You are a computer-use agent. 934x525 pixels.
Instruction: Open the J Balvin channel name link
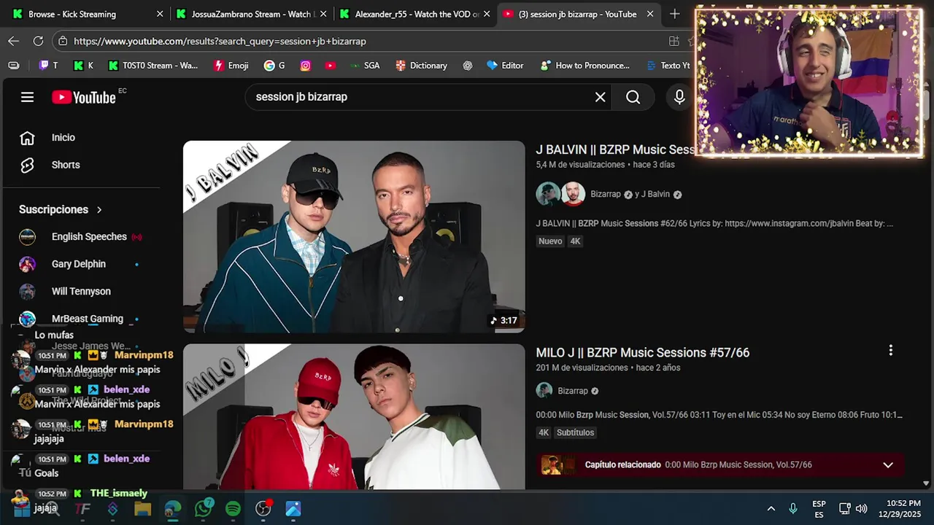655,195
